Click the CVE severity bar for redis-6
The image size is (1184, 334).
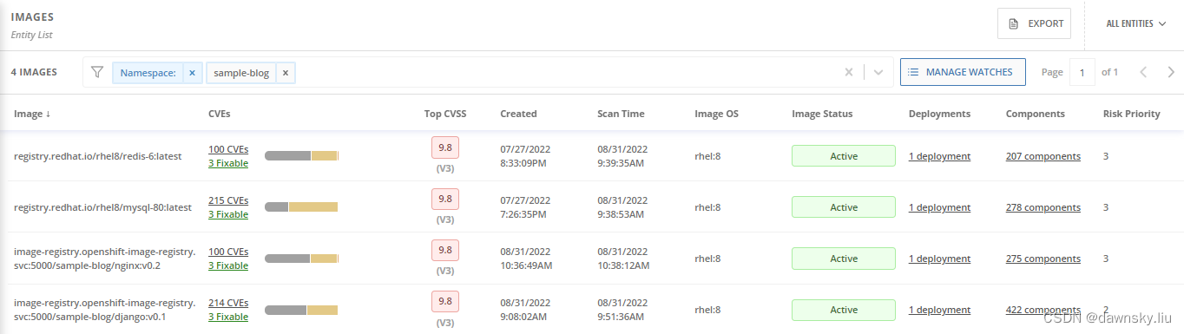(x=301, y=156)
